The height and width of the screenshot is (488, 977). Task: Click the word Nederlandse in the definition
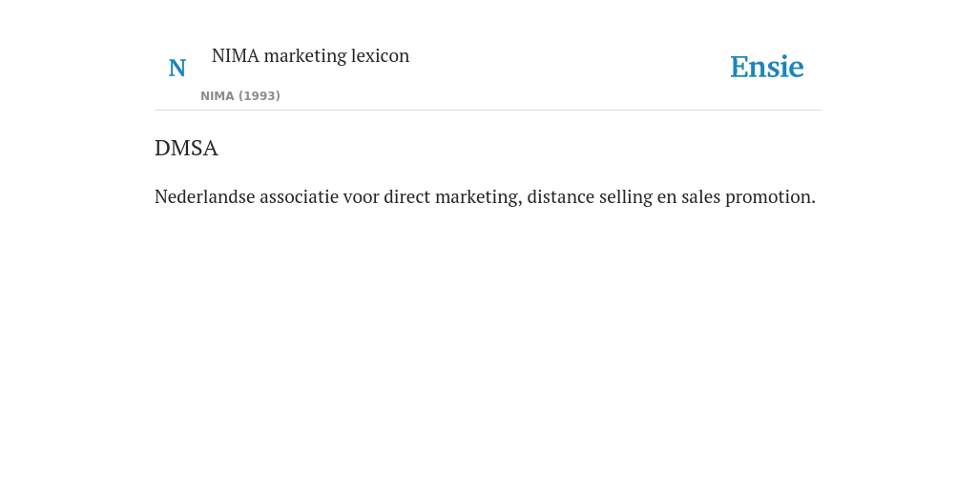pyautogui.click(x=205, y=196)
